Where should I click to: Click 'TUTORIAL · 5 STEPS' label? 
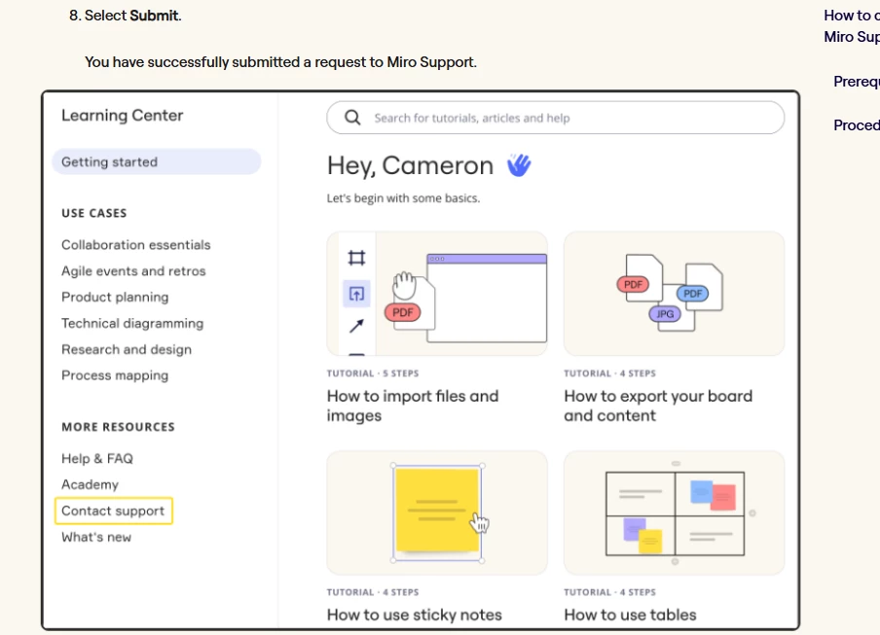(373, 373)
